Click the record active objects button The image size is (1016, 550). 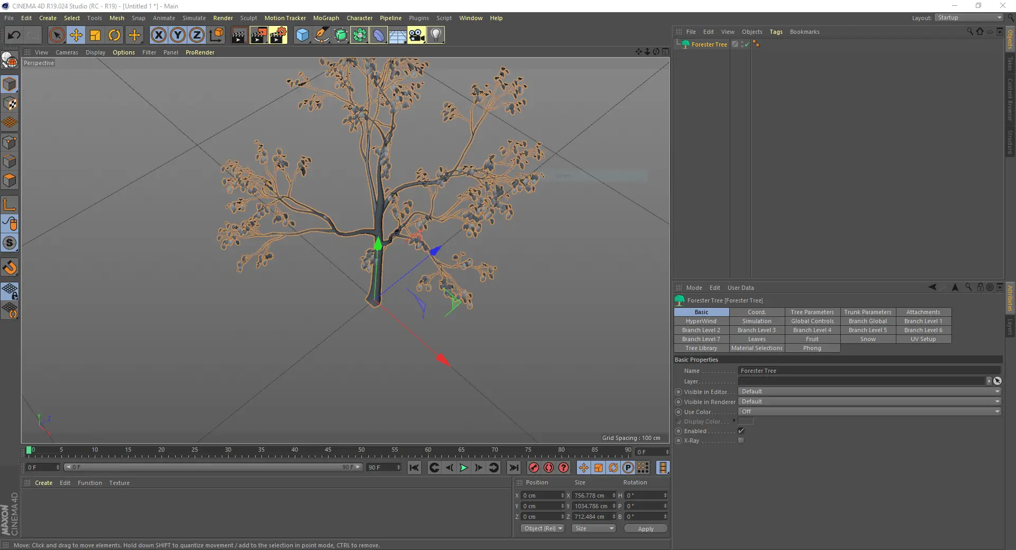click(534, 467)
